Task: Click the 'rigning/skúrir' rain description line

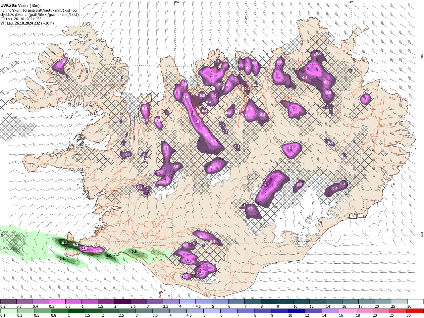Action: 38,11
